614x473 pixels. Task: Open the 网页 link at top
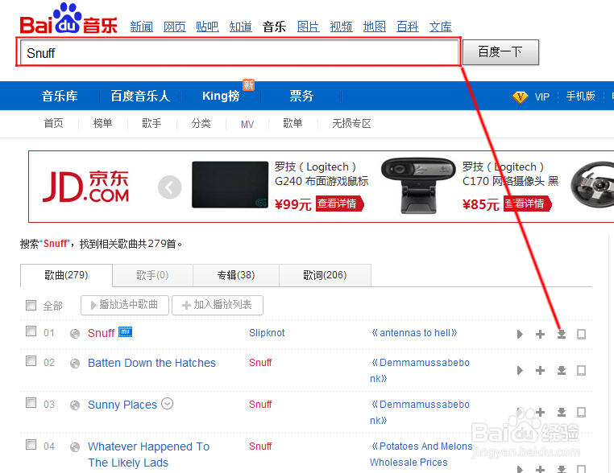pos(174,27)
